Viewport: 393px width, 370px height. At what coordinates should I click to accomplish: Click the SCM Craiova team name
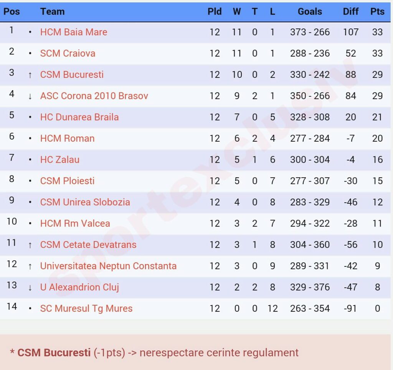coord(68,53)
